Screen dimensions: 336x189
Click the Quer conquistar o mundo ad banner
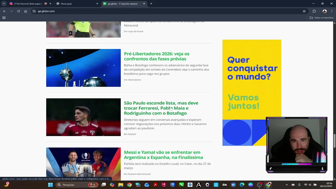[252, 93]
